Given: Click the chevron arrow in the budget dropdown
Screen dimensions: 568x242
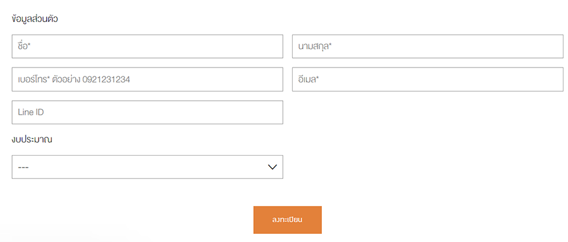Looking at the screenshot, I should (x=272, y=167).
